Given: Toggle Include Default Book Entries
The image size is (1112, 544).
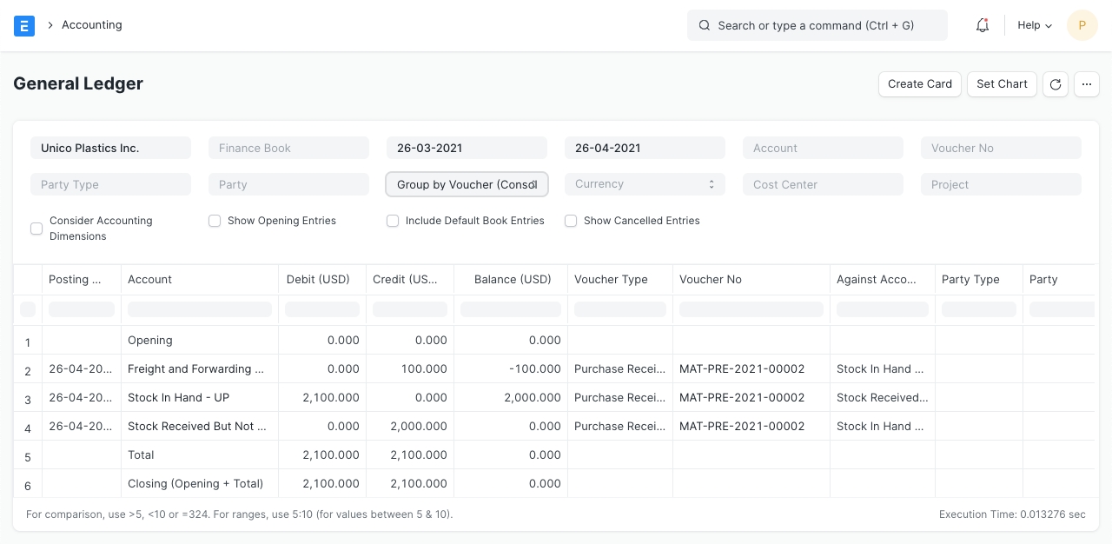Looking at the screenshot, I should click(x=393, y=221).
